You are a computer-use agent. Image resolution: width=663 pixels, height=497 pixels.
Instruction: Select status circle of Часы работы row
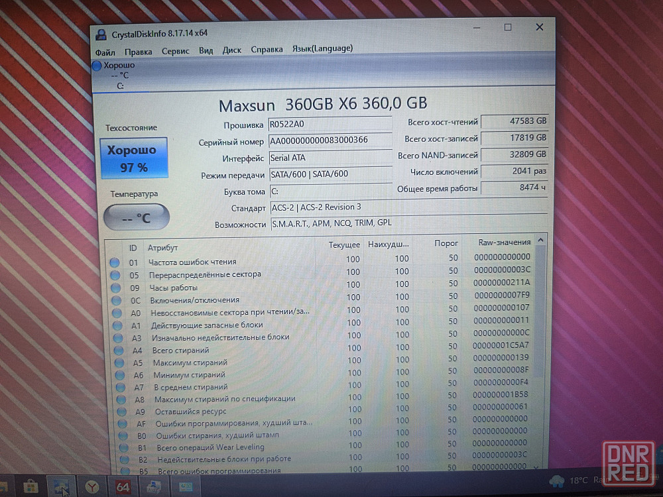(x=116, y=288)
